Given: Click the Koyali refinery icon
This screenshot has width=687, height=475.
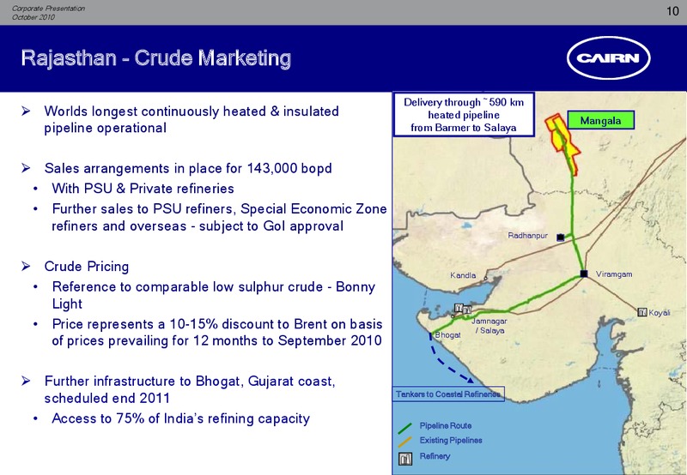Looking at the screenshot, I should coord(641,312).
